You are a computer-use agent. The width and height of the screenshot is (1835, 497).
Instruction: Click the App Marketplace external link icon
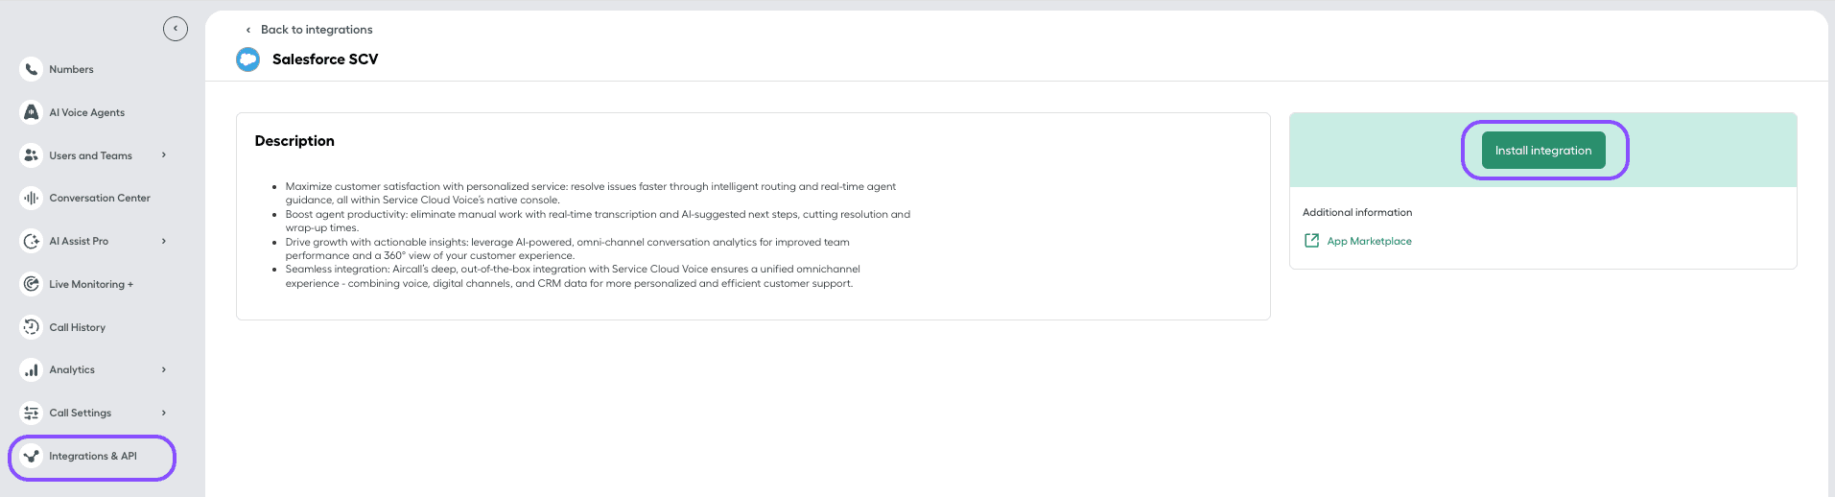point(1311,241)
